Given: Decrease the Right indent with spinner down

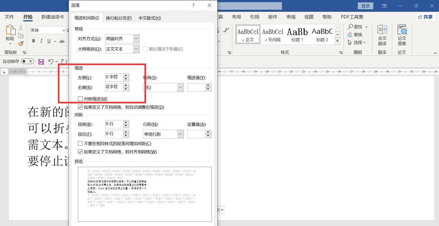Looking at the screenshot, I should (x=126, y=89).
